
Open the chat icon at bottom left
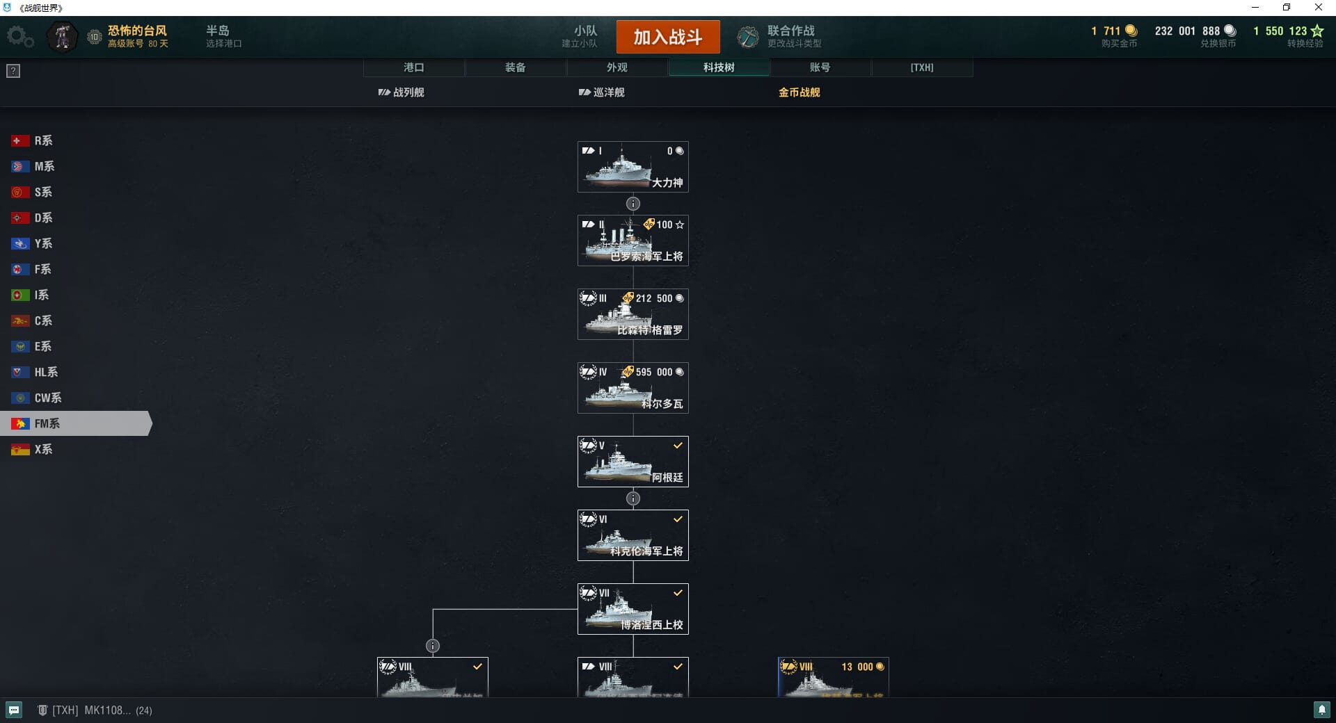tap(14, 710)
